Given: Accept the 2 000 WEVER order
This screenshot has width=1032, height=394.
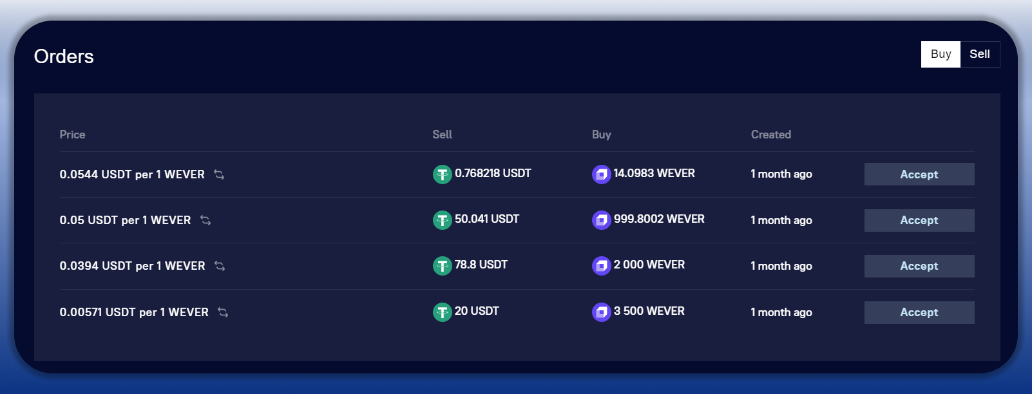Looking at the screenshot, I should [919, 266].
